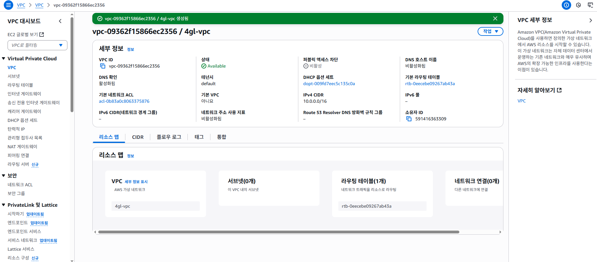Select VPC item in sidebar
The image size is (597, 262).
pos(12,68)
